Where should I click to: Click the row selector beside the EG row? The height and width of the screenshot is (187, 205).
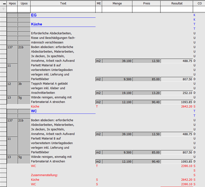pos(3,15)
